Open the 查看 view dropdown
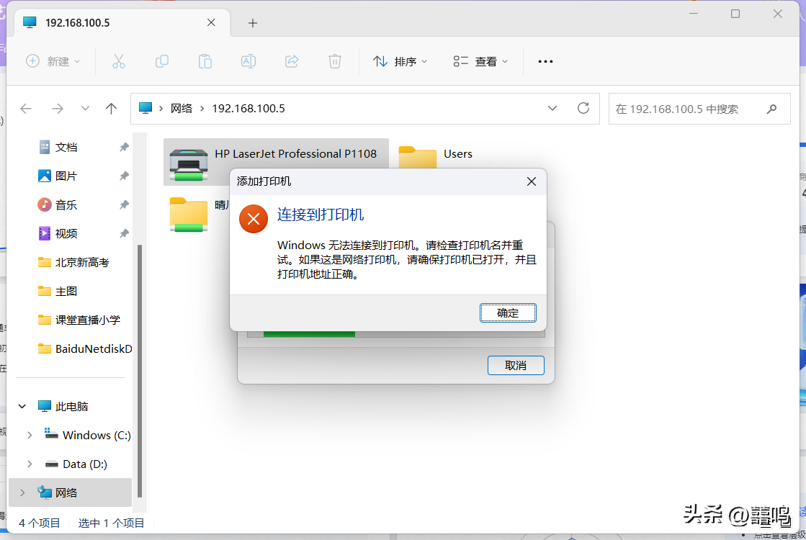Viewport: 806px width, 540px height. coord(480,62)
